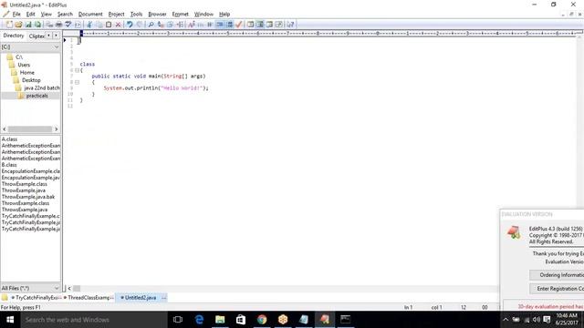Click the Save toolbar icon
584x328 pixels.
pyautogui.click(x=28, y=25)
